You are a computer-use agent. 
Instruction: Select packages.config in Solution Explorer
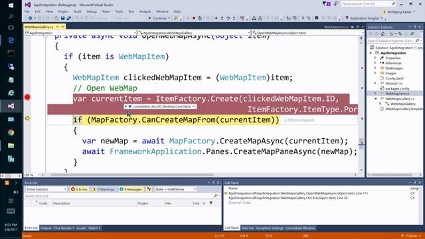397,88
